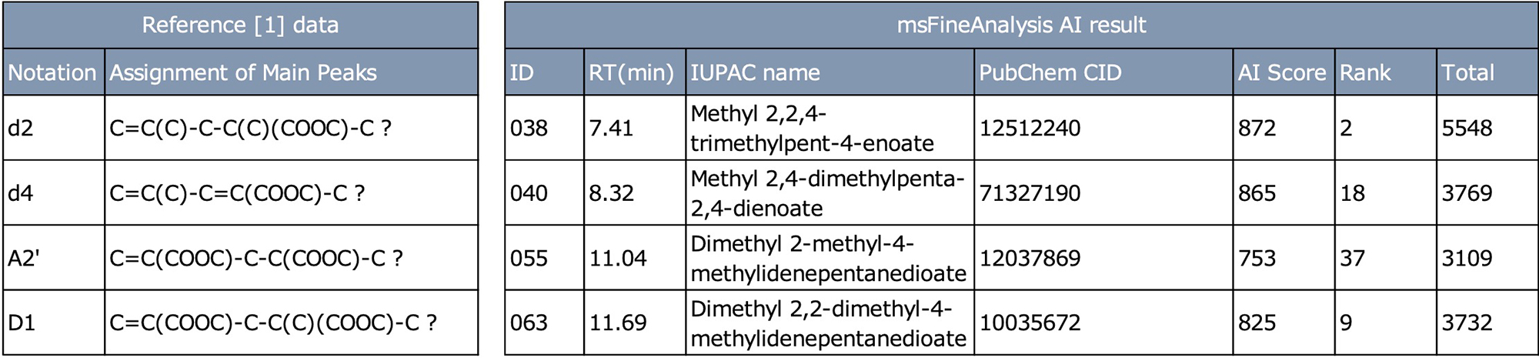The width and height of the screenshot is (1539, 358).
Task: Select the 'Methyl 2,2,4-trimethylpent-4-enoate' cell
Action: click(x=812, y=128)
